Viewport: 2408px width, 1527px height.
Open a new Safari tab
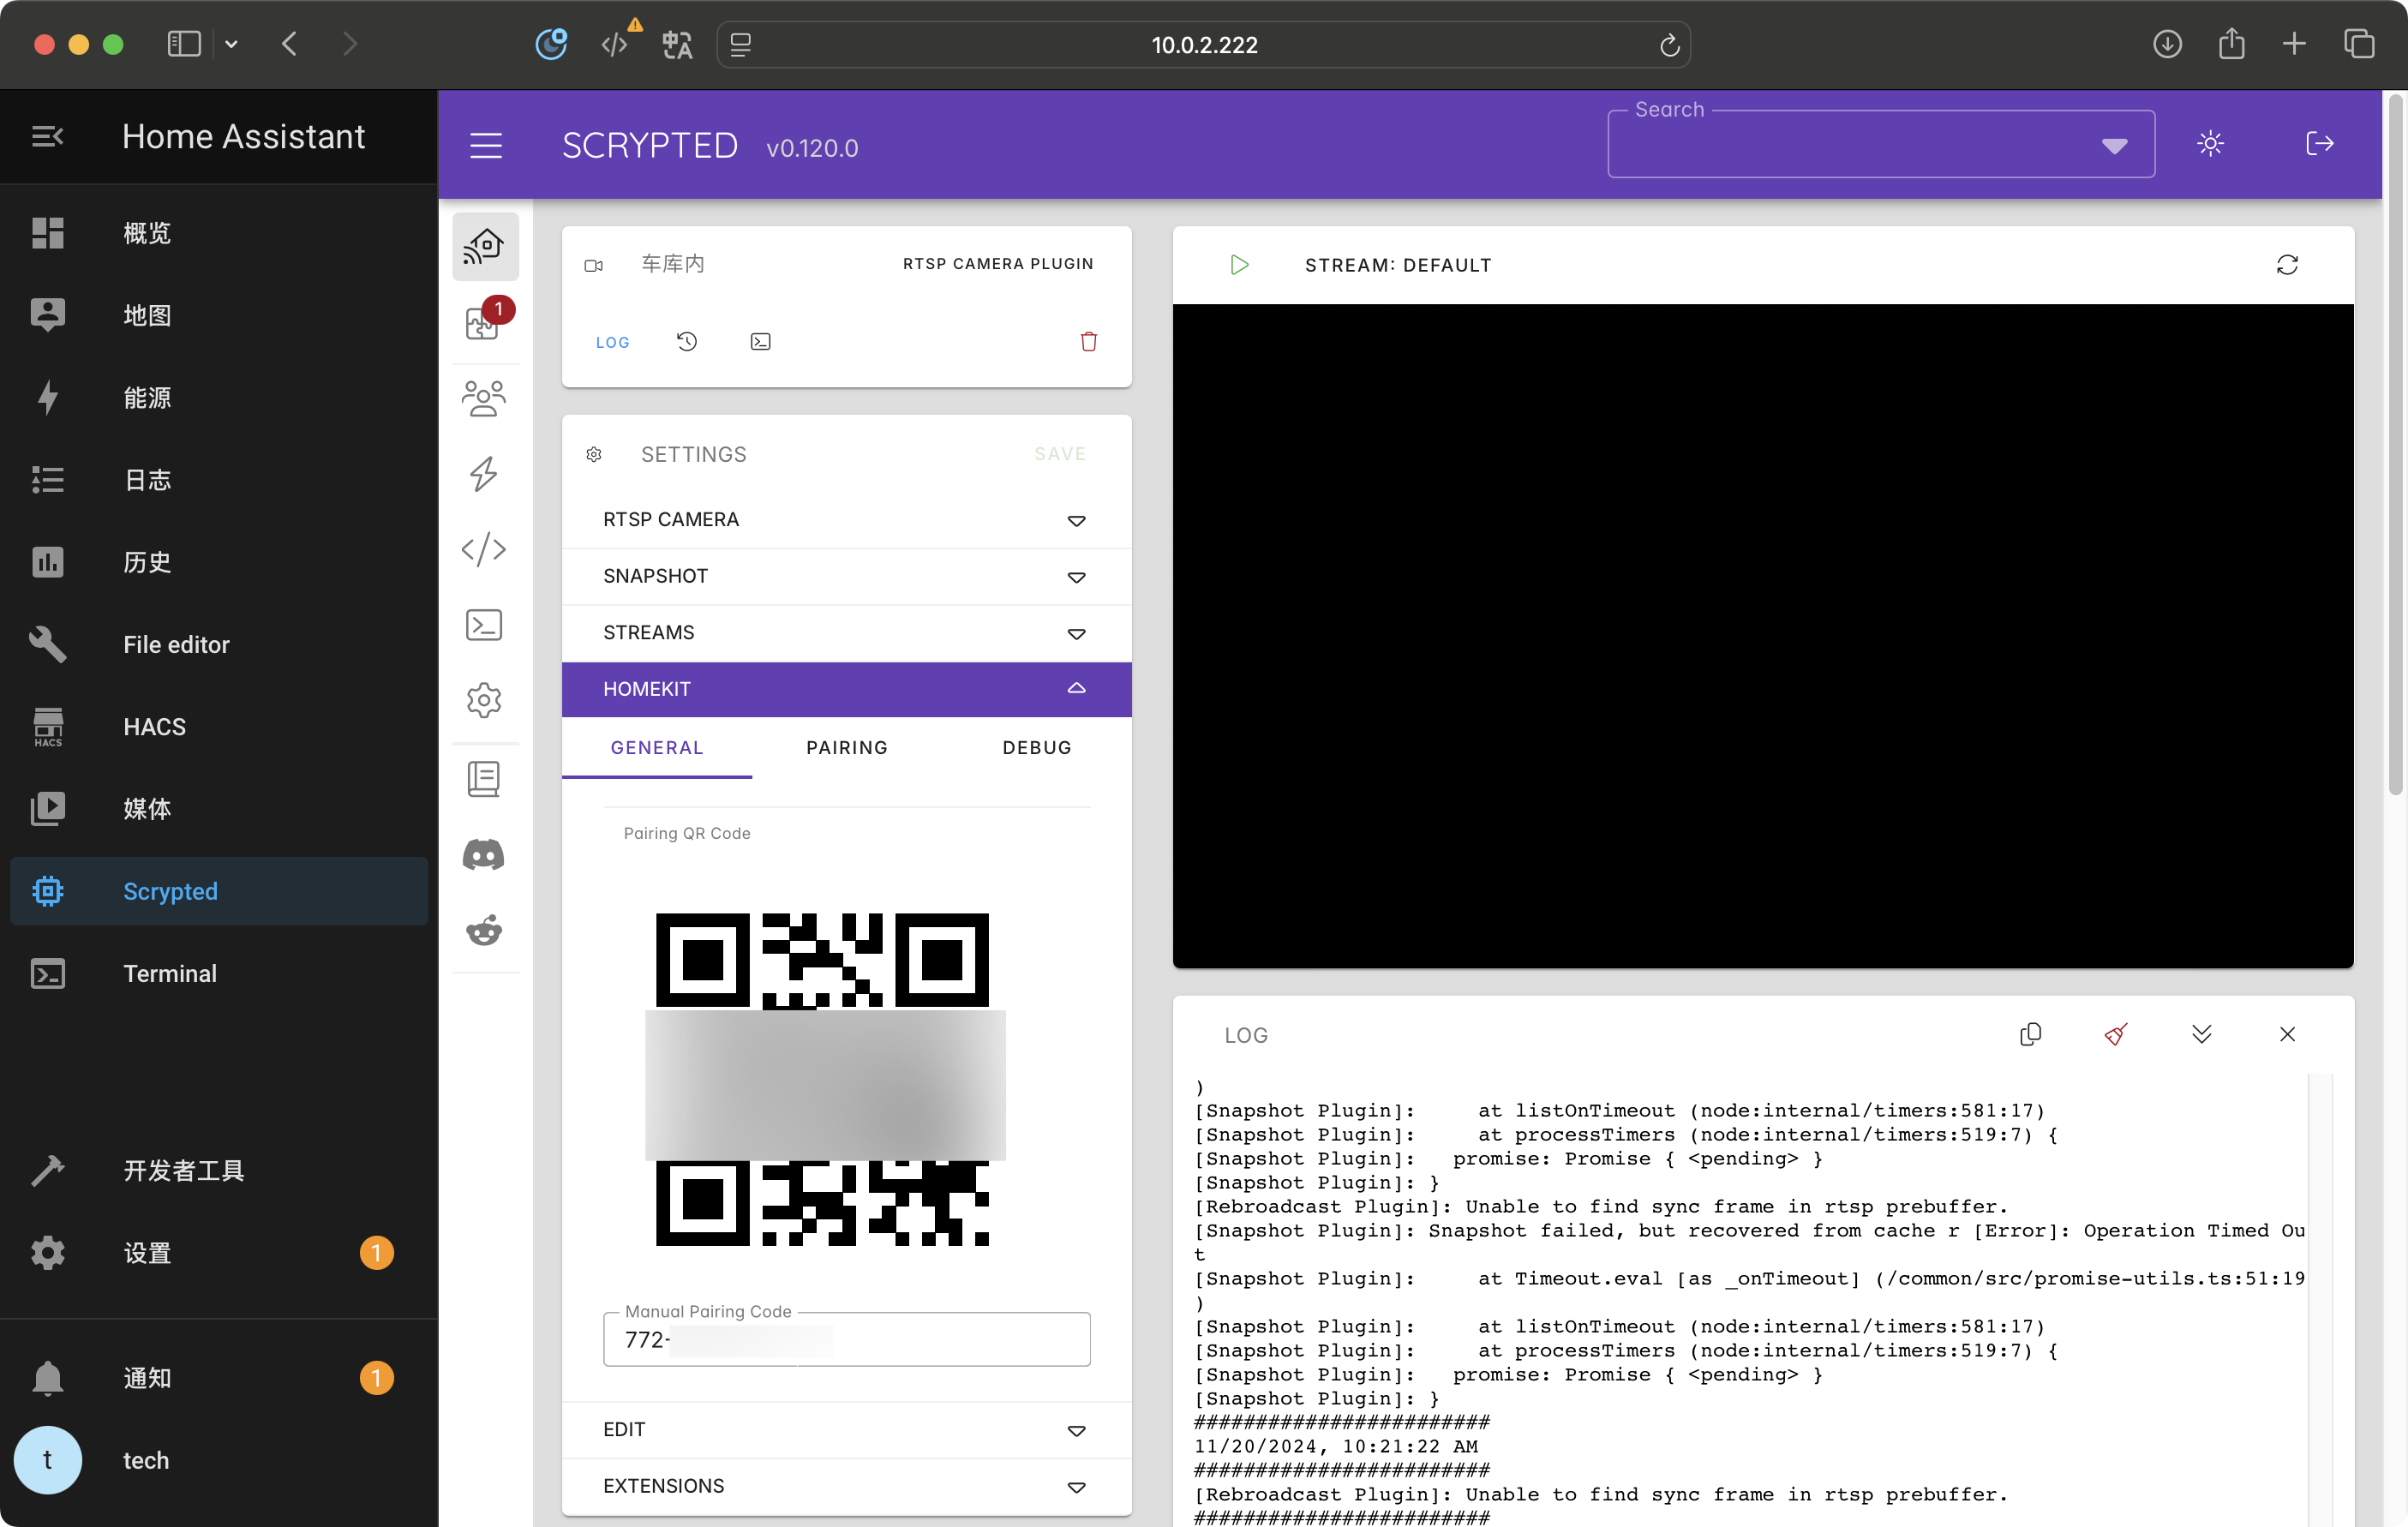point(2294,44)
